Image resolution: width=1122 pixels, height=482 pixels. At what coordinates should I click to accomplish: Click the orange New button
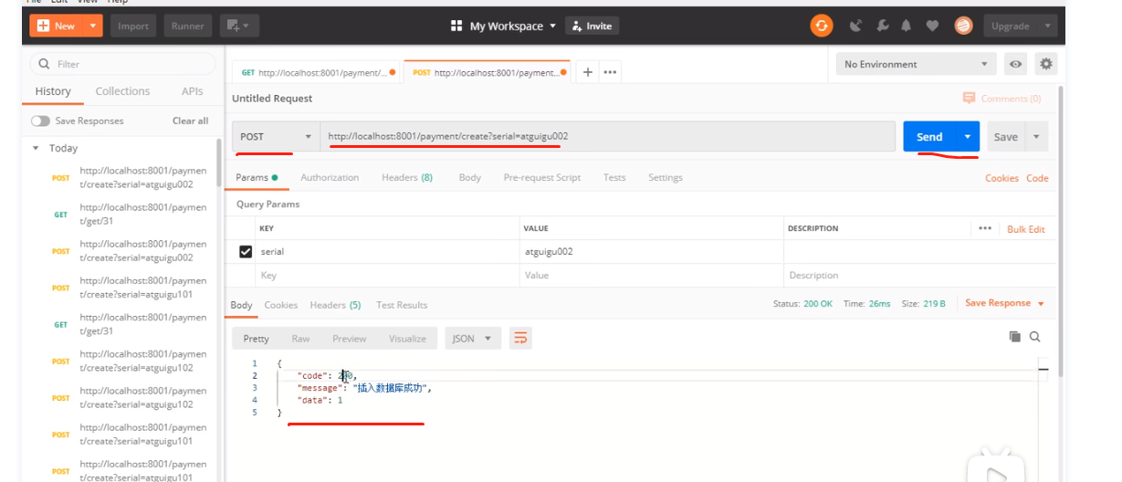click(57, 26)
